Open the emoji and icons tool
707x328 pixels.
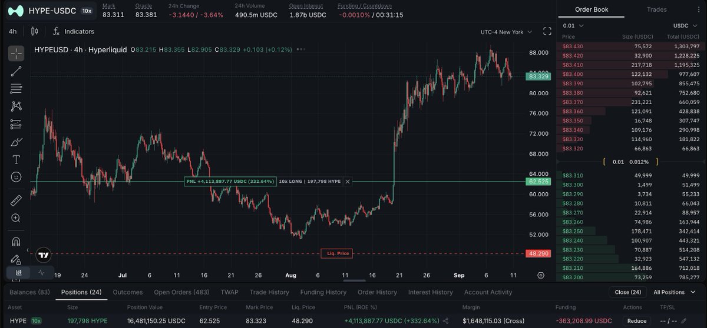coord(16,177)
